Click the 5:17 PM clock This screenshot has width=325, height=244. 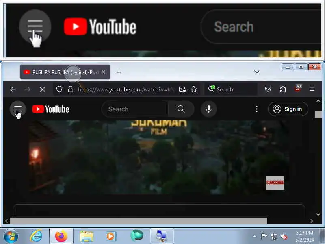click(304, 233)
